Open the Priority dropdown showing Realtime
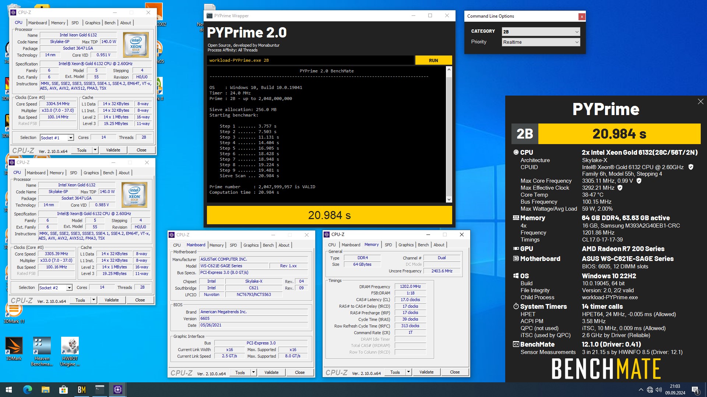Image resolution: width=707 pixels, height=397 pixels. [541, 42]
